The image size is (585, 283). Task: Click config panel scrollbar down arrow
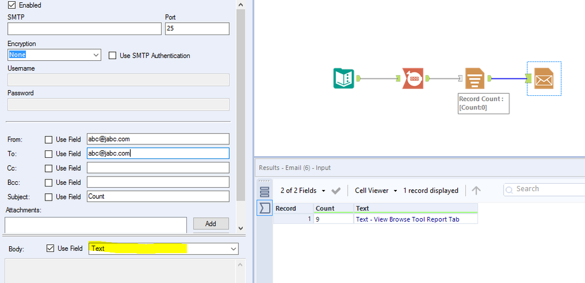click(x=241, y=228)
